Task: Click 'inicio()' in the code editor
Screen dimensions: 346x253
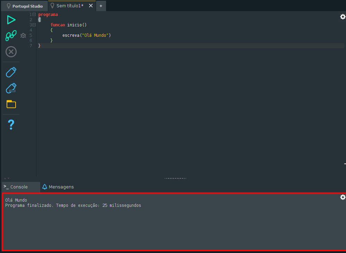Action: tap(77, 25)
